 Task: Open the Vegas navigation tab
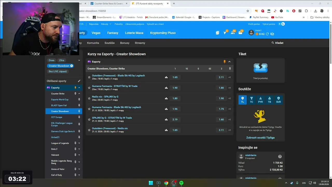click(x=96, y=33)
